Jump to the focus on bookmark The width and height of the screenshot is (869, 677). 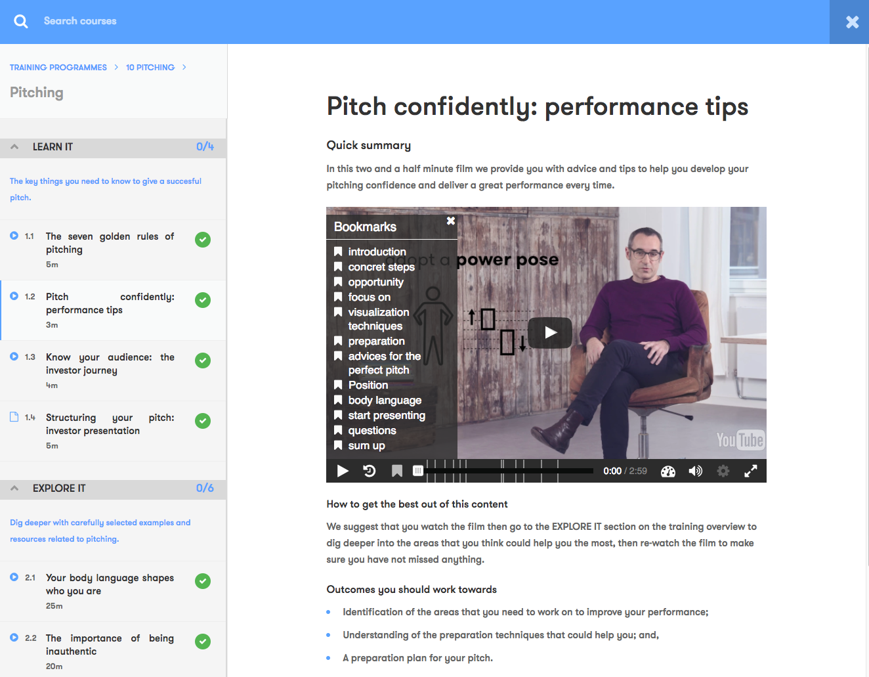(369, 297)
